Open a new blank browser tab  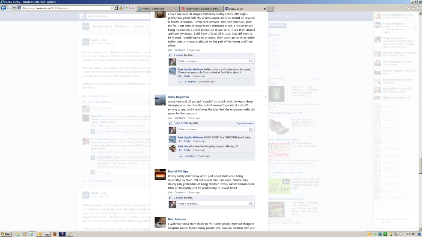coord(270,9)
